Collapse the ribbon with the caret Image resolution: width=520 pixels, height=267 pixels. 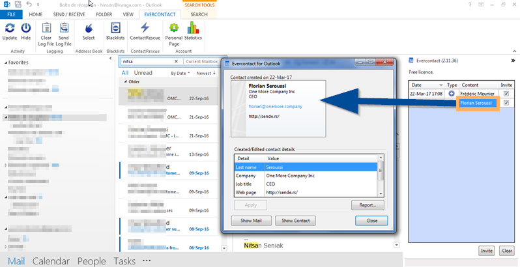point(514,51)
